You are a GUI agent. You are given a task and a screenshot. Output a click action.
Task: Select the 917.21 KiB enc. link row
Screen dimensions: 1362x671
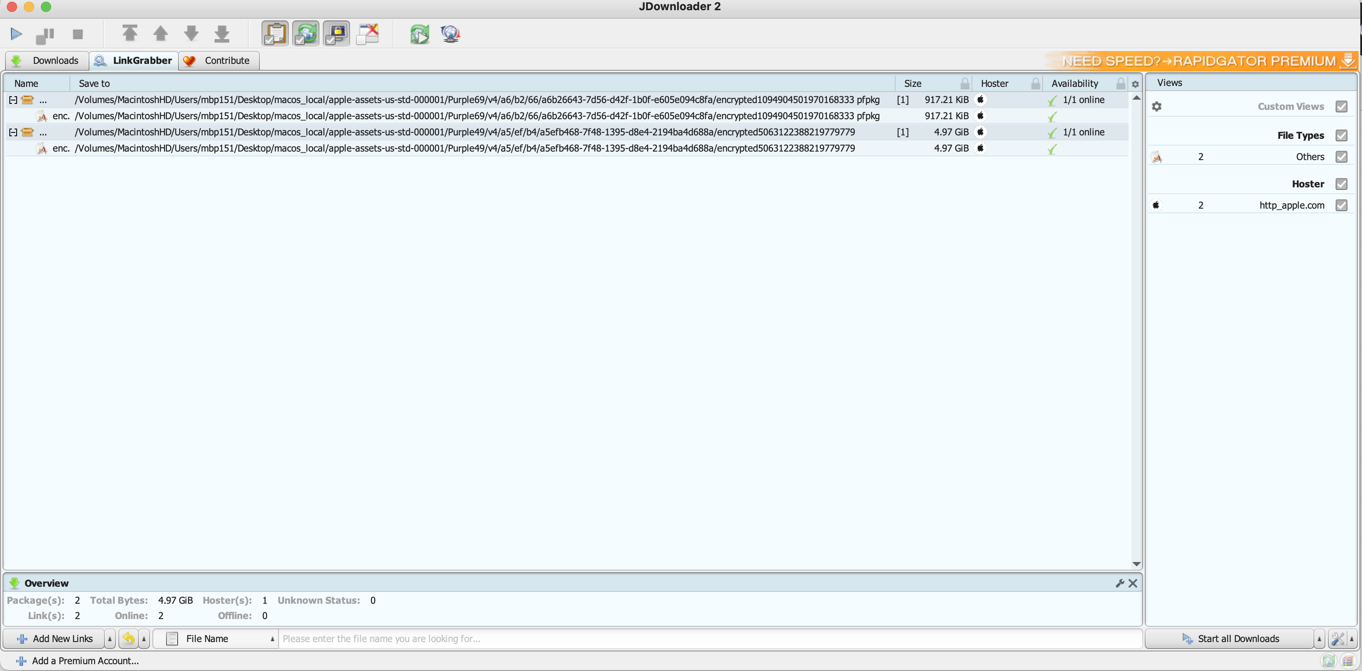pos(567,116)
